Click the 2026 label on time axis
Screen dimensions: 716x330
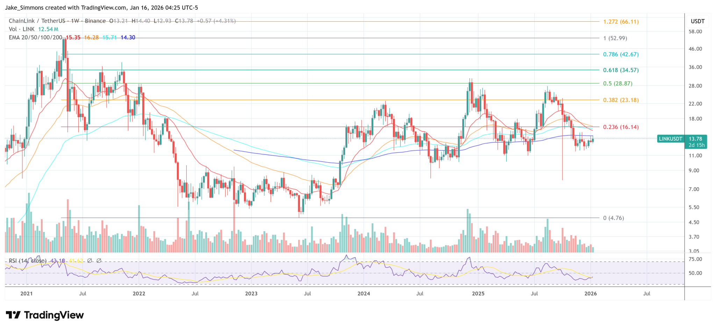pos(590,293)
